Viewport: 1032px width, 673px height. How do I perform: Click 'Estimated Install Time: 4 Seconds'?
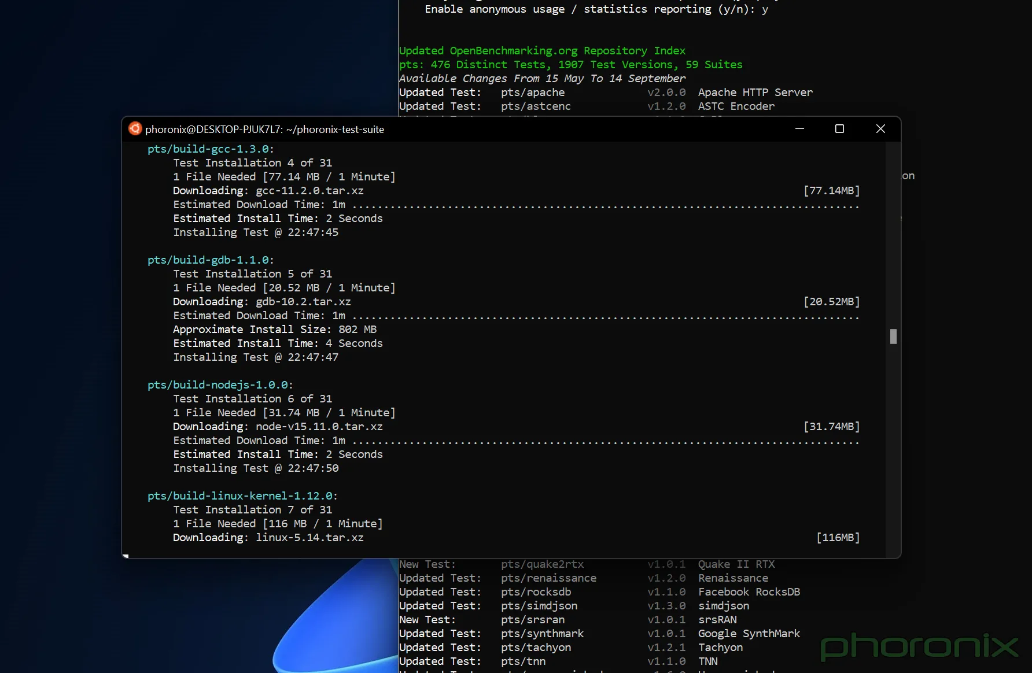tap(278, 343)
